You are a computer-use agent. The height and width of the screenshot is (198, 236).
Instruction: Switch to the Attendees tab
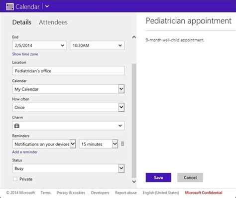click(53, 22)
